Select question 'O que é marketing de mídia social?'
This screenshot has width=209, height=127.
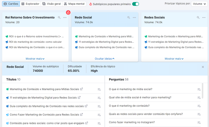point(130,89)
